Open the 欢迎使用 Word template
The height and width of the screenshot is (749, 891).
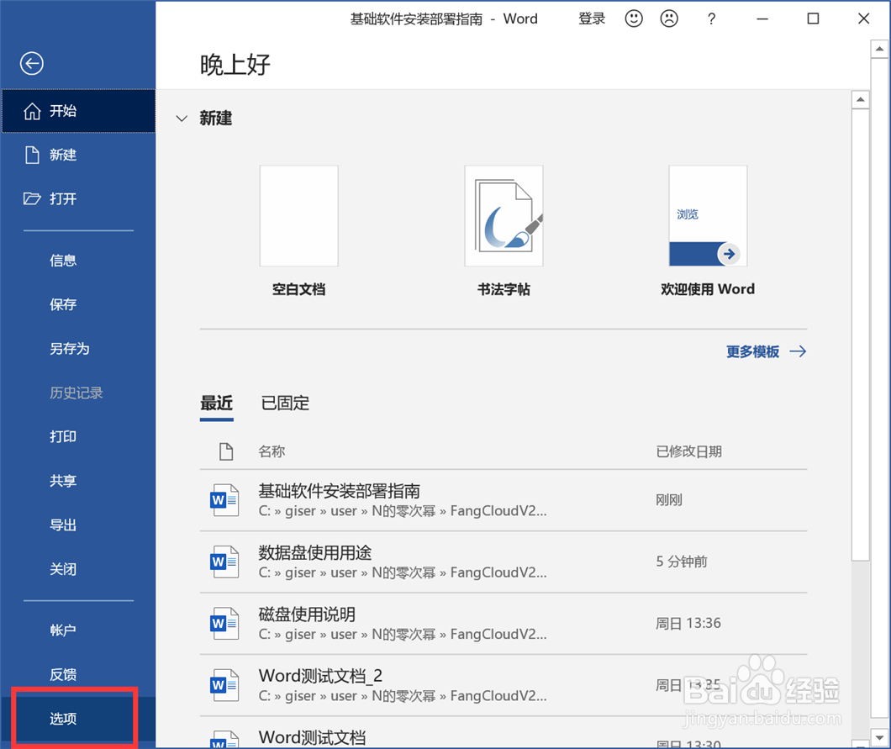pos(708,216)
